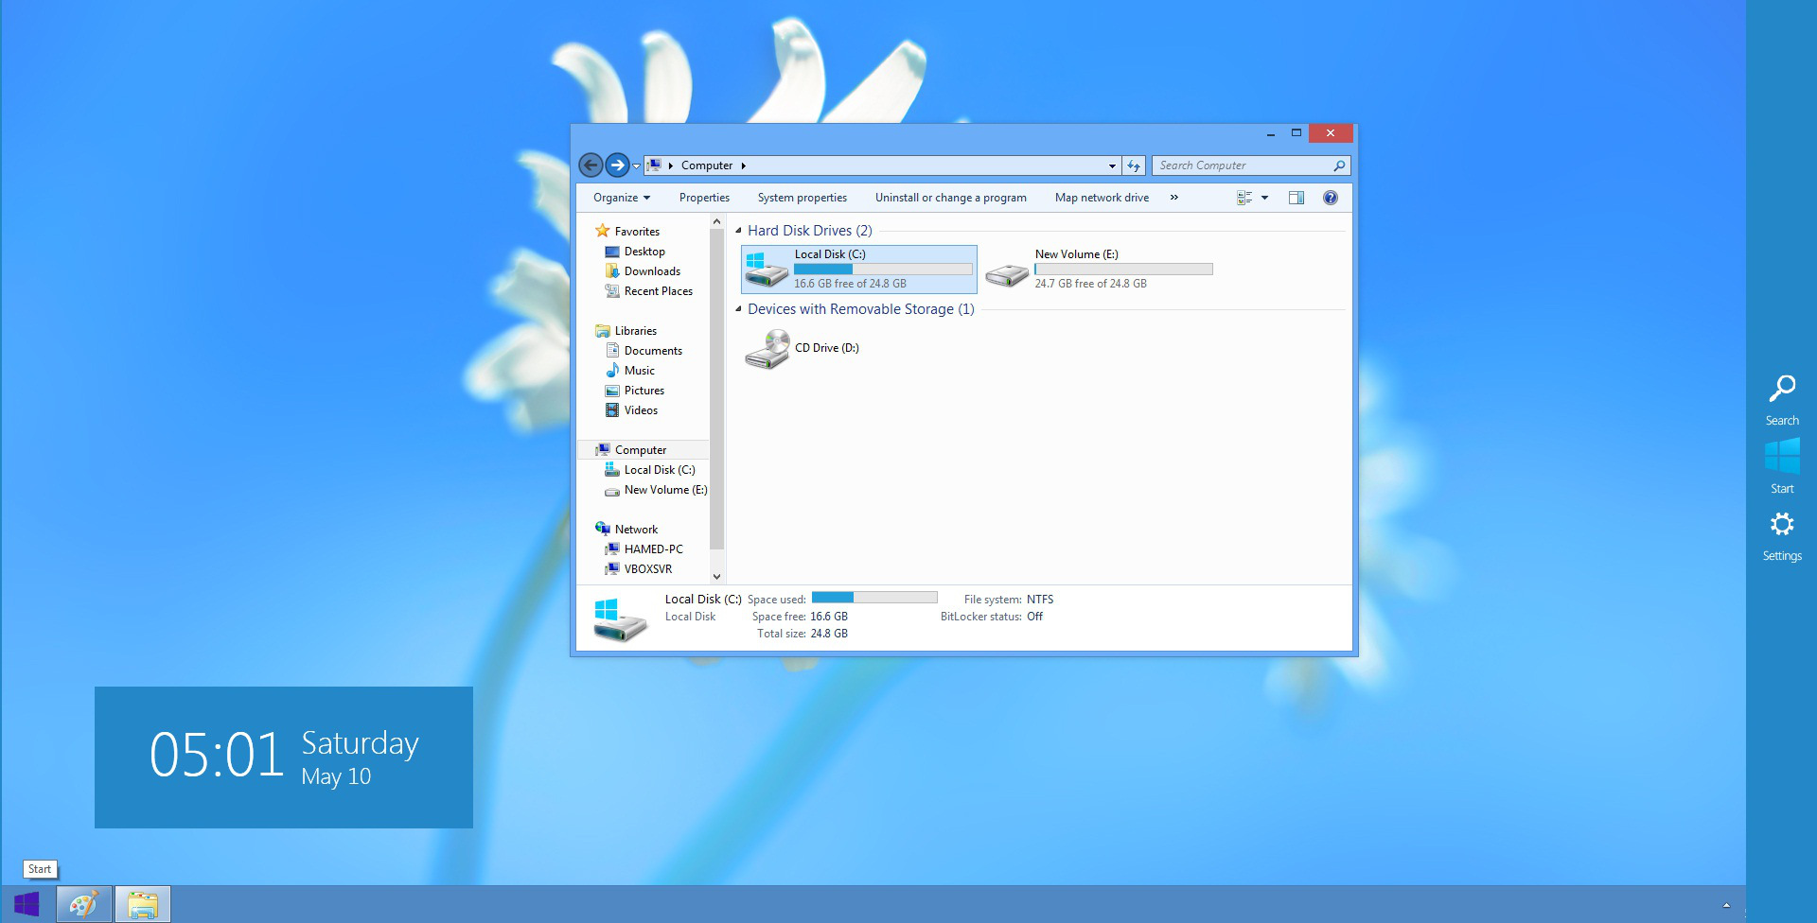
Task: Open the Settings charm gear
Action: click(1782, 536)
